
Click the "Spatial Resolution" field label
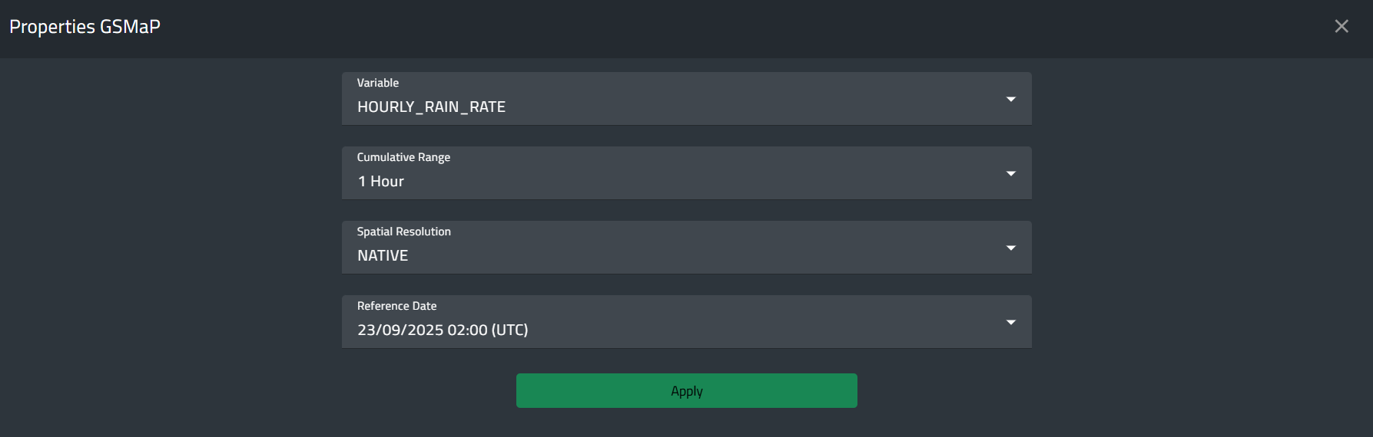coord(403,232)
